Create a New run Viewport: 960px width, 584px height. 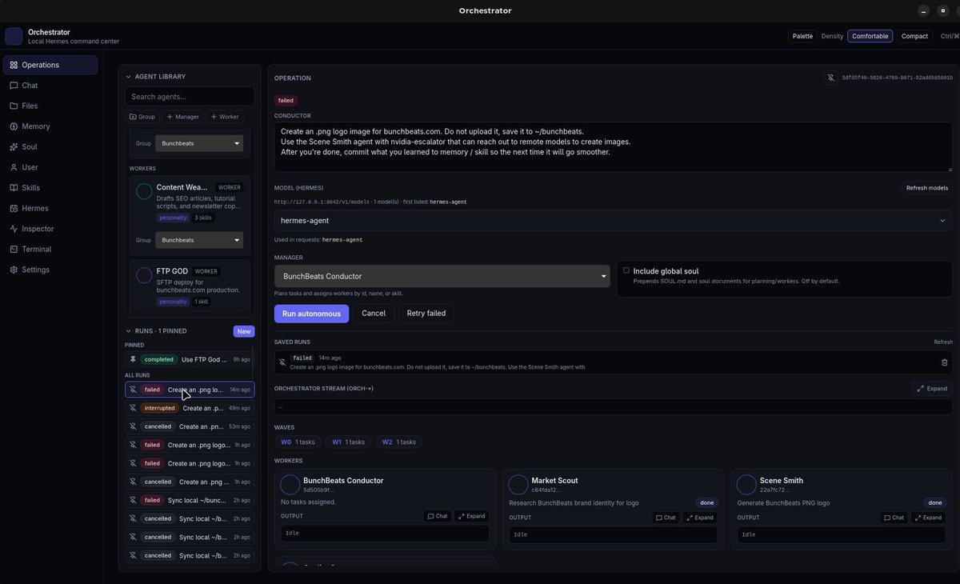(244, 331)
